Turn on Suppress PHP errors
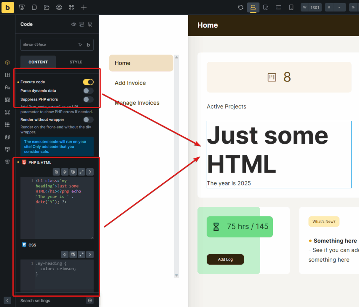This screenshot has height=307, width=359. coord(88,99)
